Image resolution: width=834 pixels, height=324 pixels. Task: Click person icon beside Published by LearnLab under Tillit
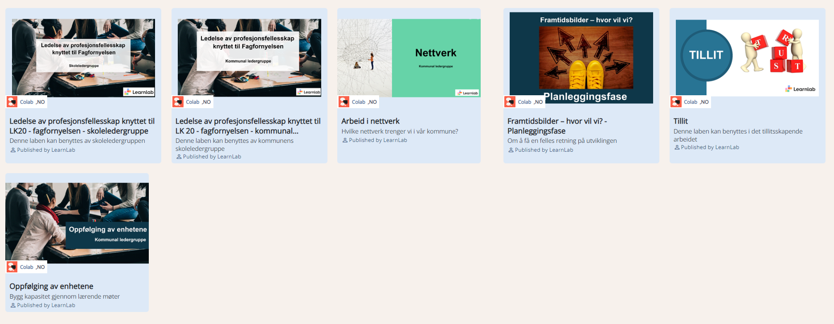point(677,147)
